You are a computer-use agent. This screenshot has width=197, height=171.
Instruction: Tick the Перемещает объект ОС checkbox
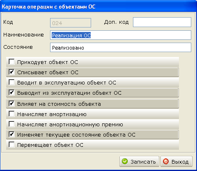[11, 144]
